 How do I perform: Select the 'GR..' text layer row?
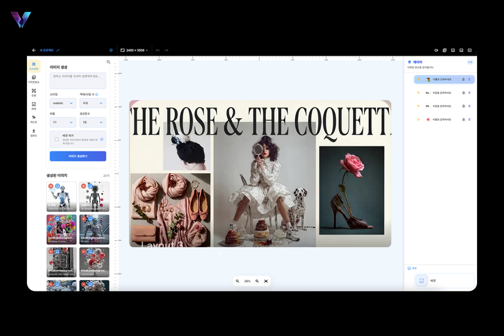(x=444, y=106)
